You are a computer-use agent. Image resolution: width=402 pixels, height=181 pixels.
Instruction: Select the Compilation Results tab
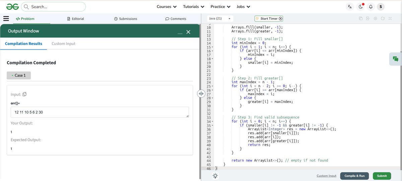click(24, 44)
